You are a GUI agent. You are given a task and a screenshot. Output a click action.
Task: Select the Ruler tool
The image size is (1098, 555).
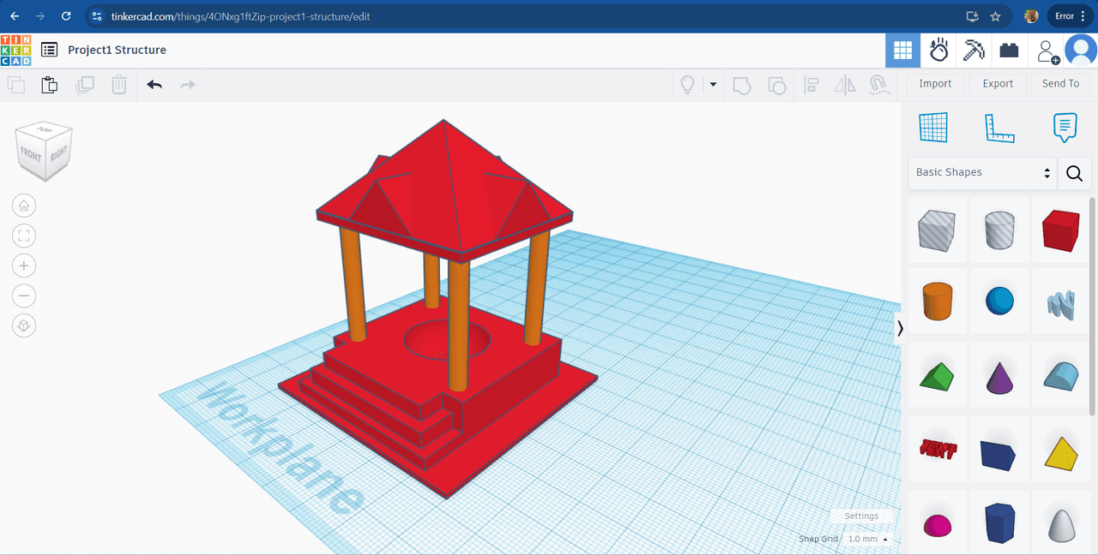(998, 128)
